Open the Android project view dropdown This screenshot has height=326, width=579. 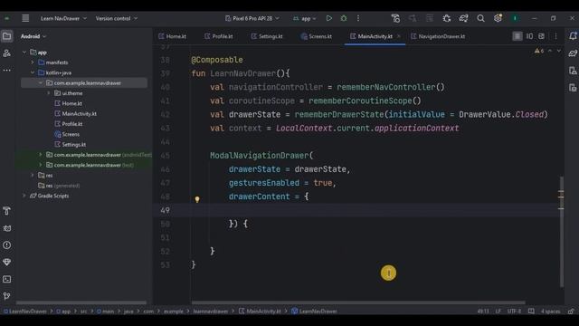33,36
